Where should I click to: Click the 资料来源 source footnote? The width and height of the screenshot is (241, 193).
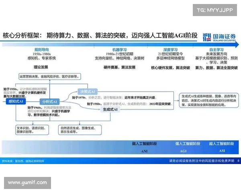coord(23,161)
